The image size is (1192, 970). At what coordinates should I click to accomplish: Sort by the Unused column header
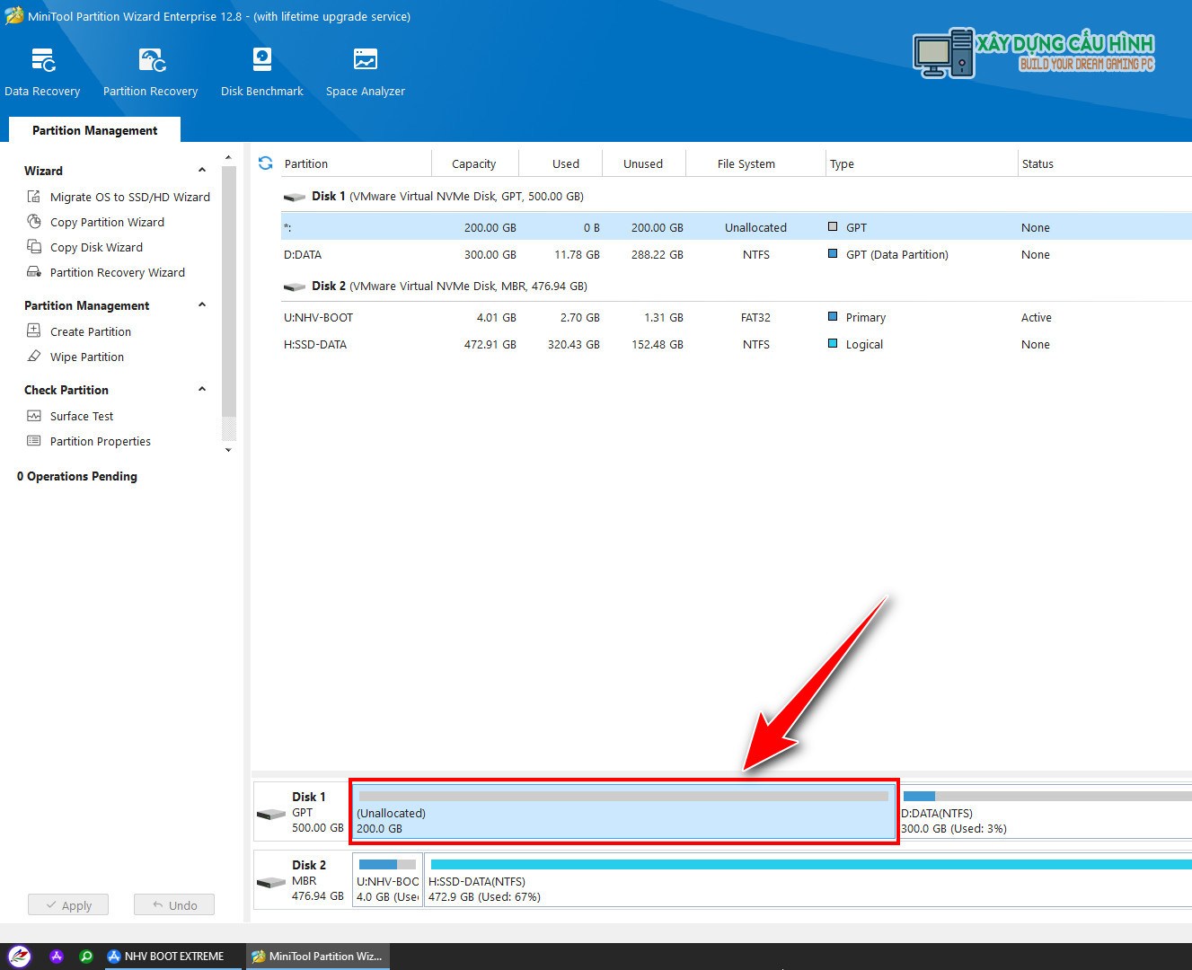click(643, 163)
